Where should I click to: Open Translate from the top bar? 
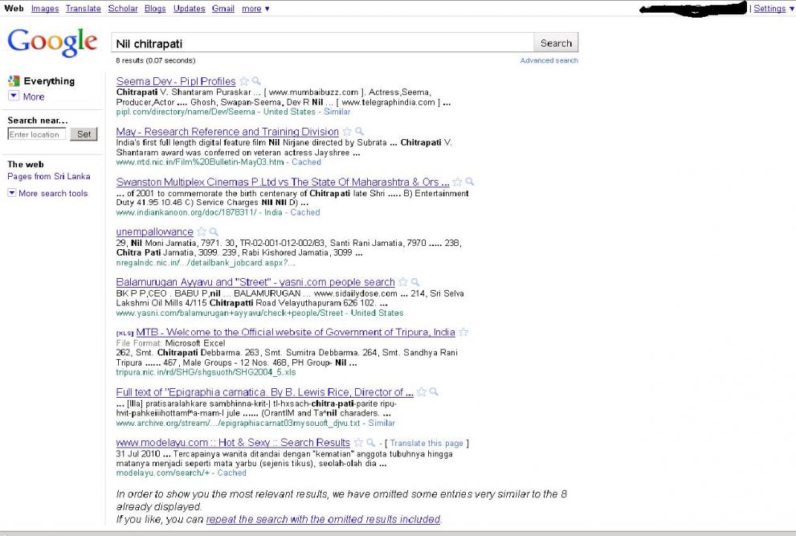(84, 9)
